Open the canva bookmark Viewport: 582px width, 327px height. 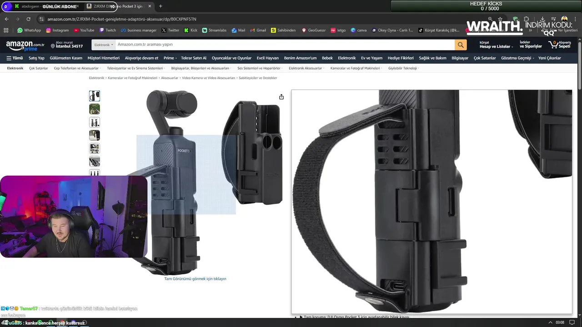point(359,30)
